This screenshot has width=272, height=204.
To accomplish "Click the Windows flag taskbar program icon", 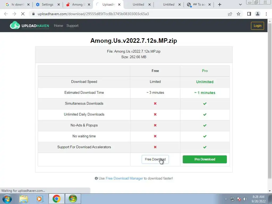I will (x=73, y=199).
